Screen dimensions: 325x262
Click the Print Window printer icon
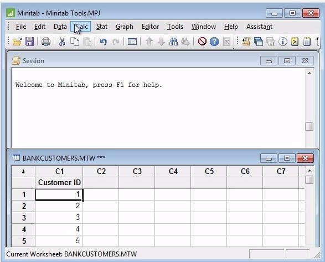pos(46,42)
